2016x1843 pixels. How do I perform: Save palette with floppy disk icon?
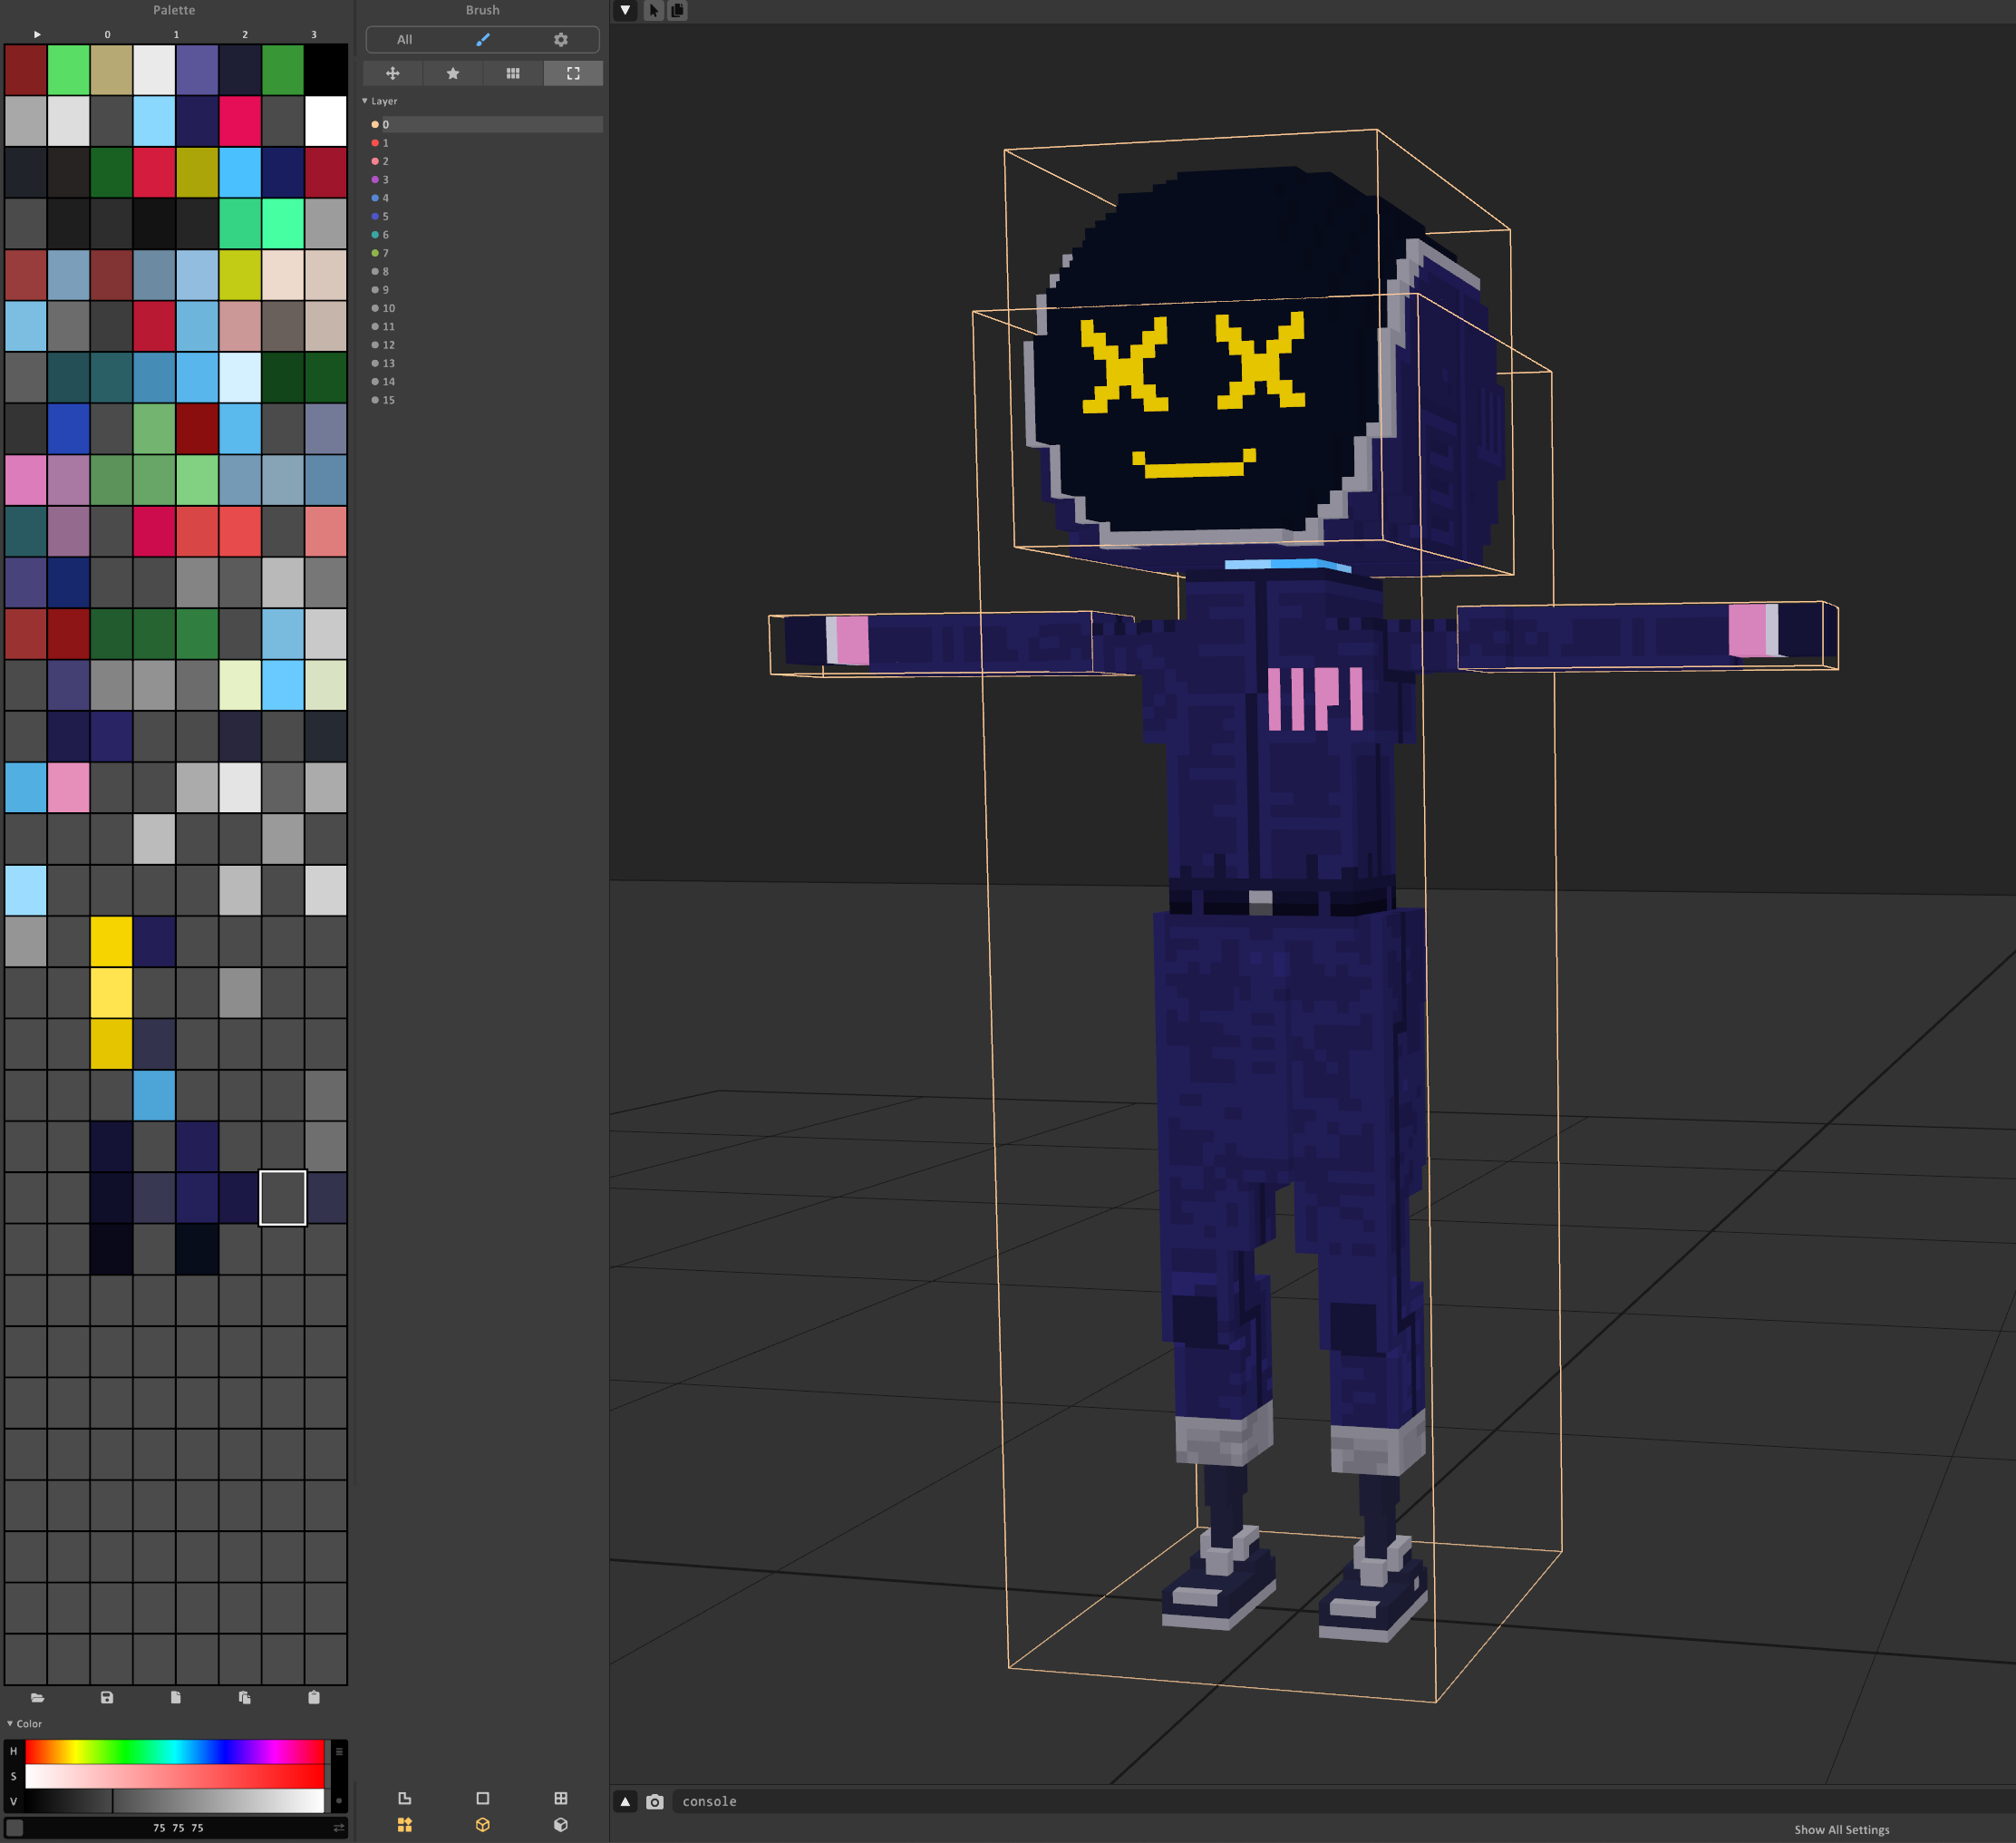click(x=107, y=1697)
